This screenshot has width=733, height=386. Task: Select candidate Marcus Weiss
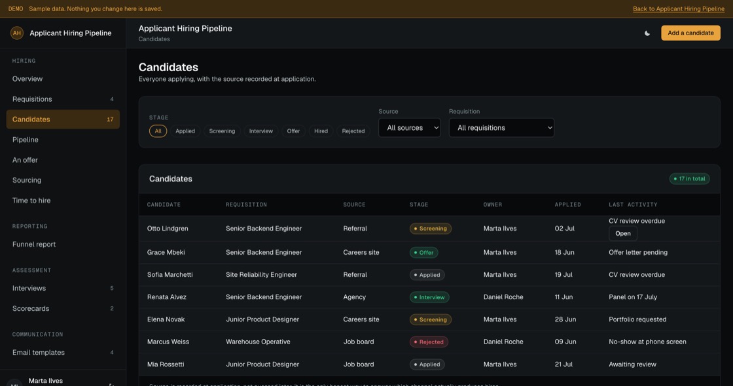pos(168,342)
